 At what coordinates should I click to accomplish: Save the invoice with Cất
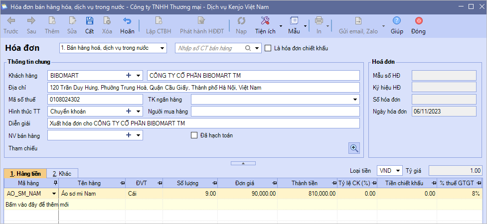click(89, 21)
